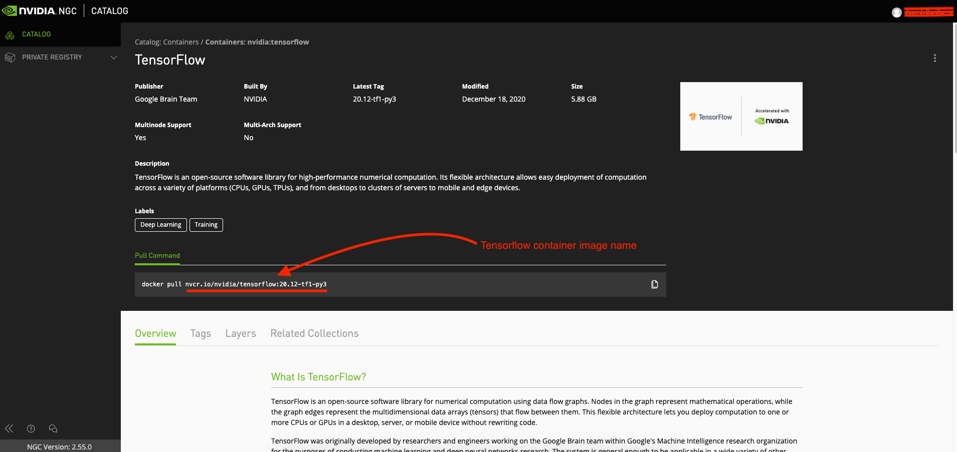The height and width of the screenshot is (452, 957).
Task: Click the CATALOG header title
Action: coord(110,11)
